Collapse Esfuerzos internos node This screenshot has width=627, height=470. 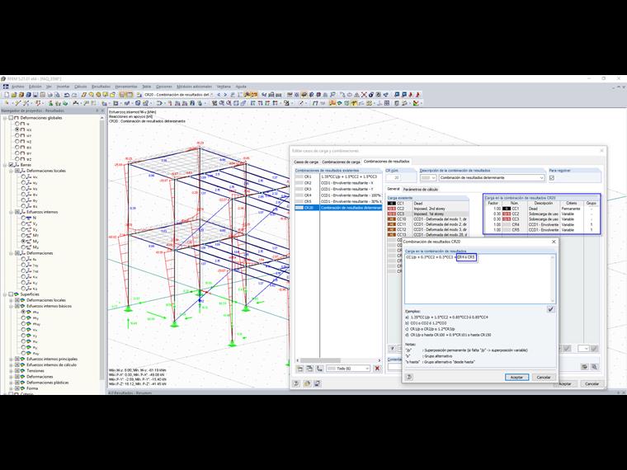click(12, 212)
